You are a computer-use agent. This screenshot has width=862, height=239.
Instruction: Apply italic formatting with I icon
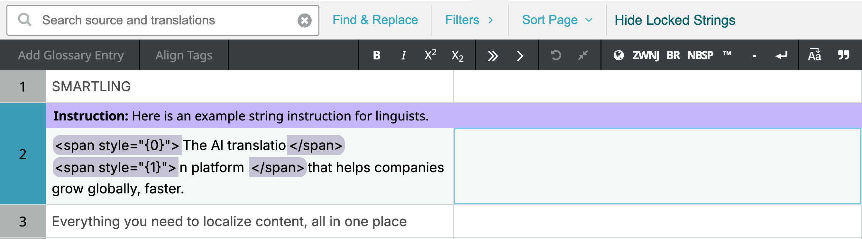[x=404, y=55]
